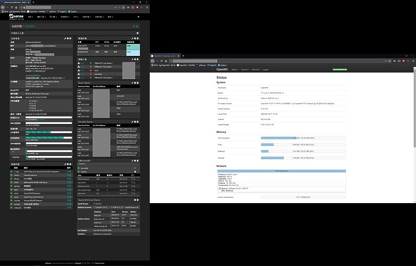Click the pfSense logo
Screen dimensions: 416x266
click(x=16, y=17)
